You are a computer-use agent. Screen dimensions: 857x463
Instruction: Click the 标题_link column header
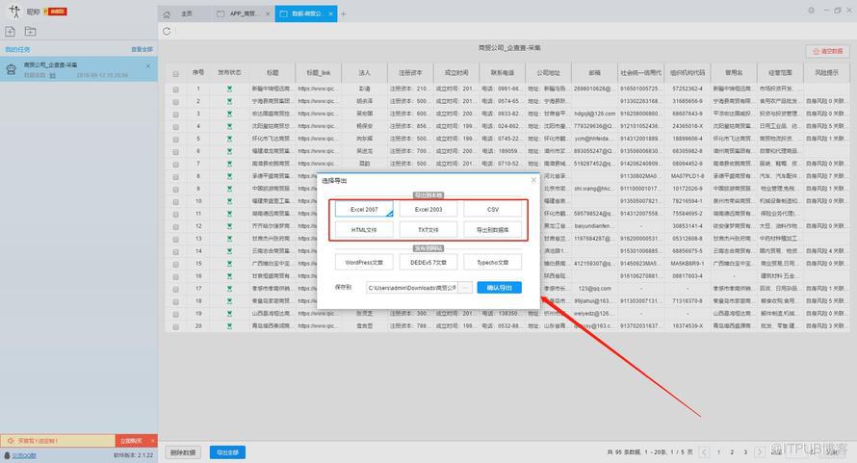point(318,72)
